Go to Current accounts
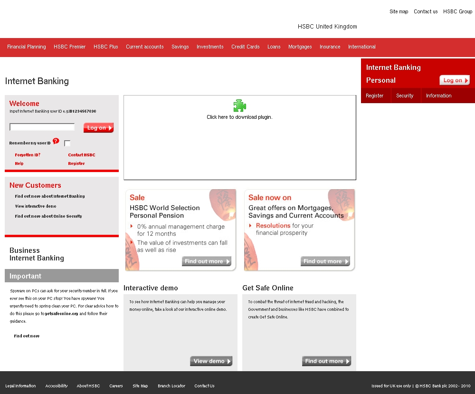The height and width of the screenshot is (394, 475). pyautogui.click(x=145, y=47)
